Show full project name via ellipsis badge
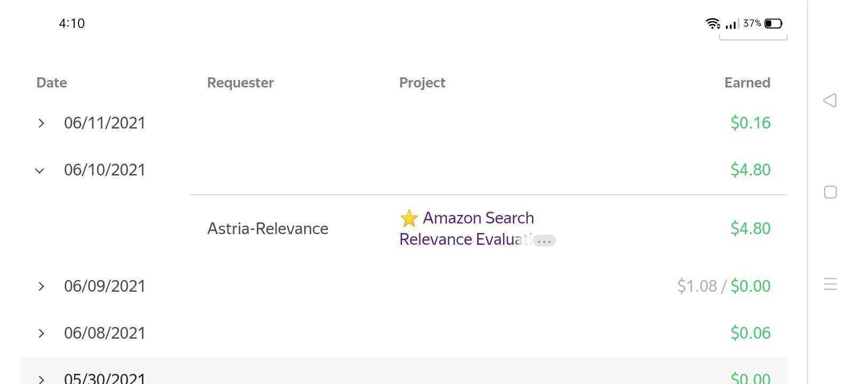The height and width of the screenshot is (384, 854). [x=544, y=241]
